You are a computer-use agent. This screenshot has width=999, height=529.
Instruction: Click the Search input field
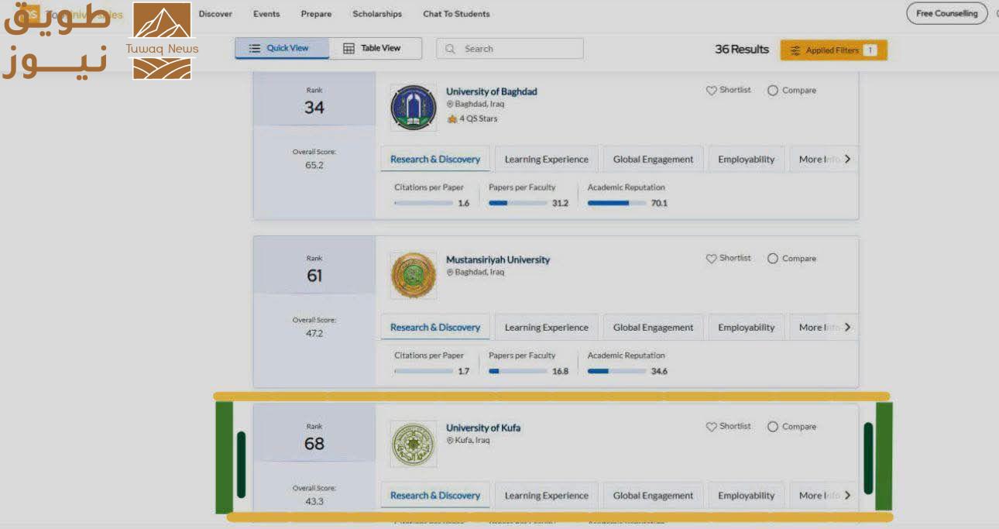519,49
